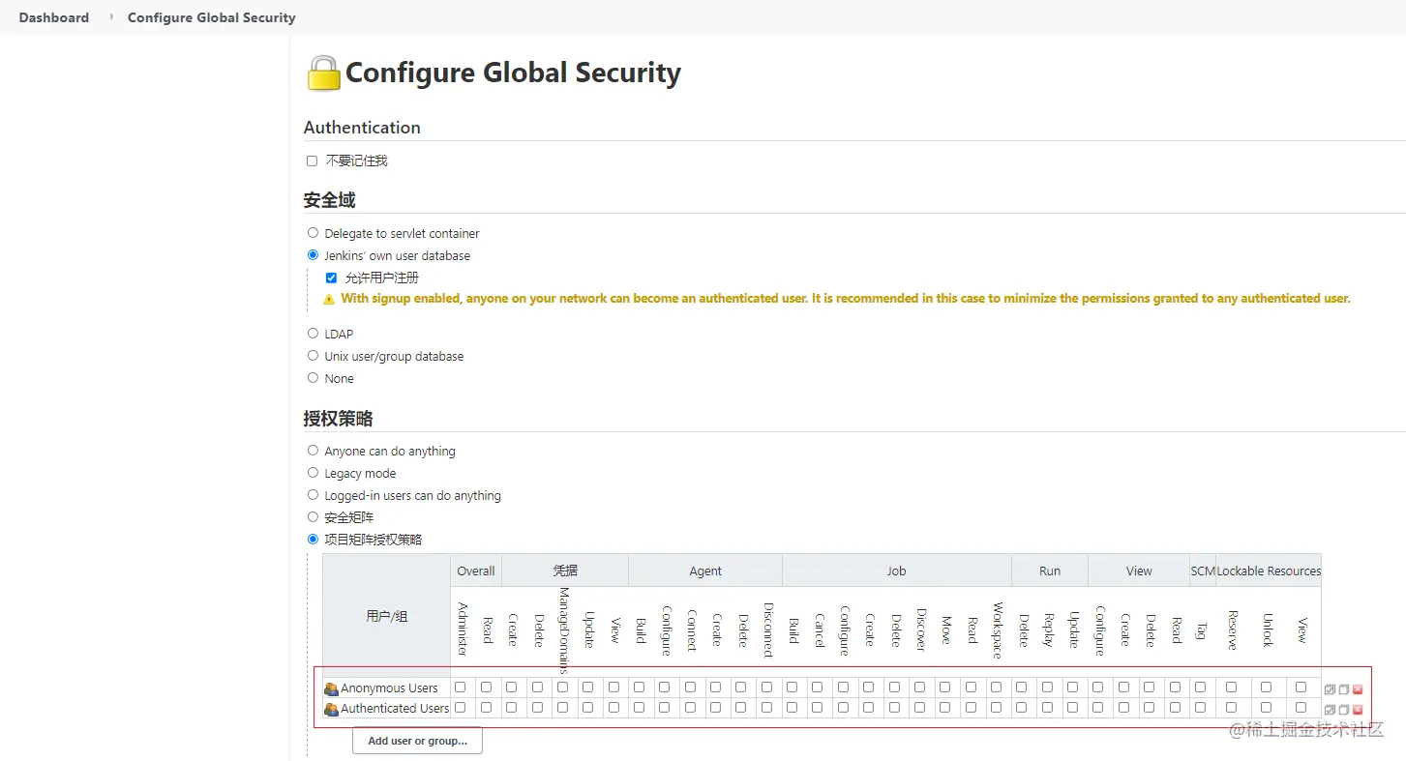Click the Overall column group header
This screenshot has width=1406, height=761.
click(x=476, y=571)
